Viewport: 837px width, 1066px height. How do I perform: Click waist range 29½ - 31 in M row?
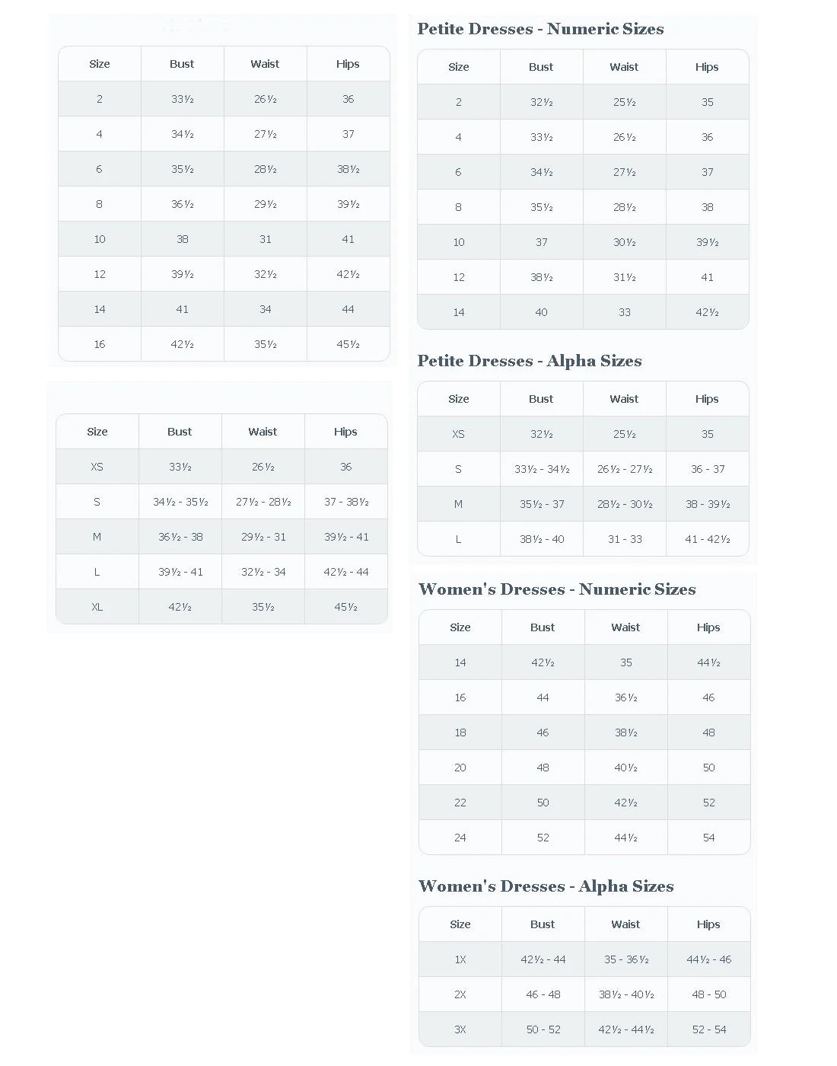tap(263, 537)
